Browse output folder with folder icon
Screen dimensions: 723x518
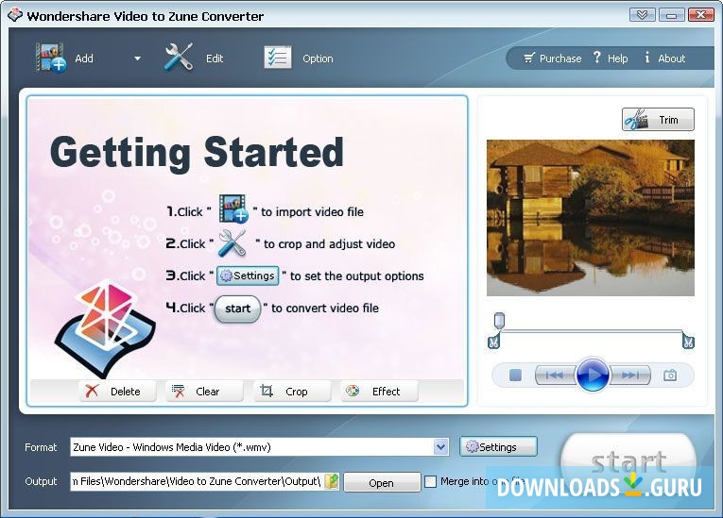(x=332, y=481)
